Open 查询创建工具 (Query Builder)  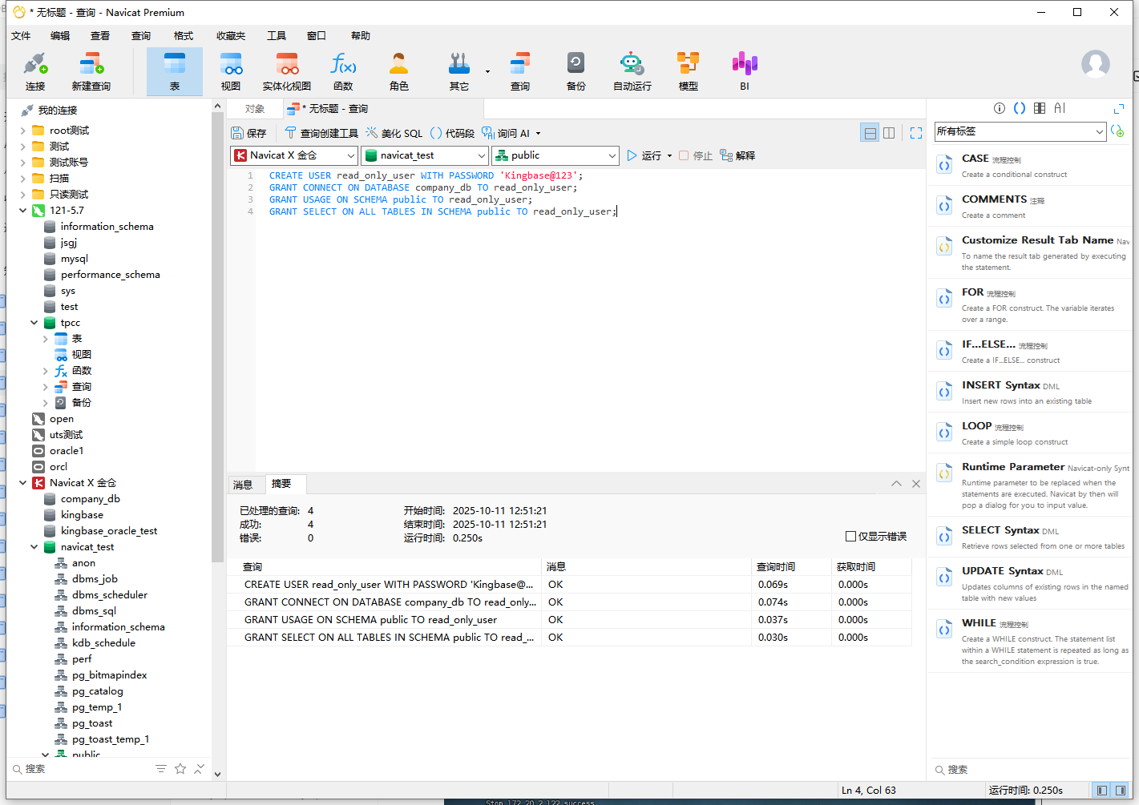[x=321, y=133]
